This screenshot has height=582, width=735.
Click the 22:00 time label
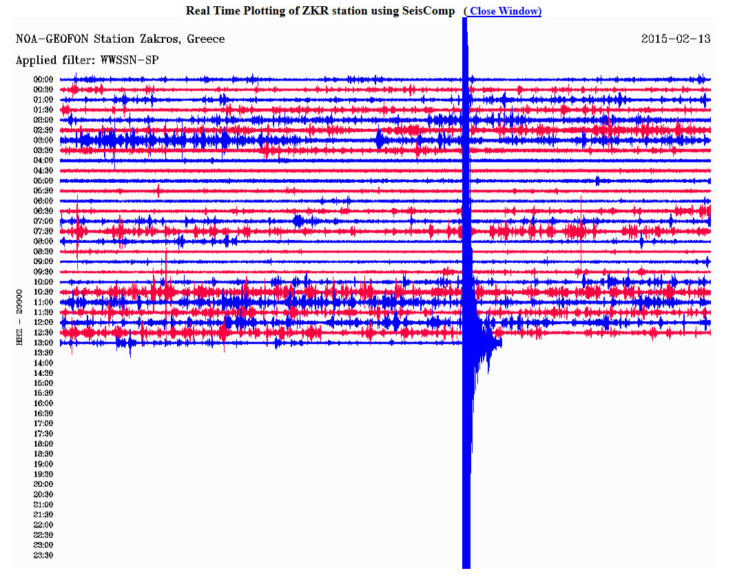43,525
